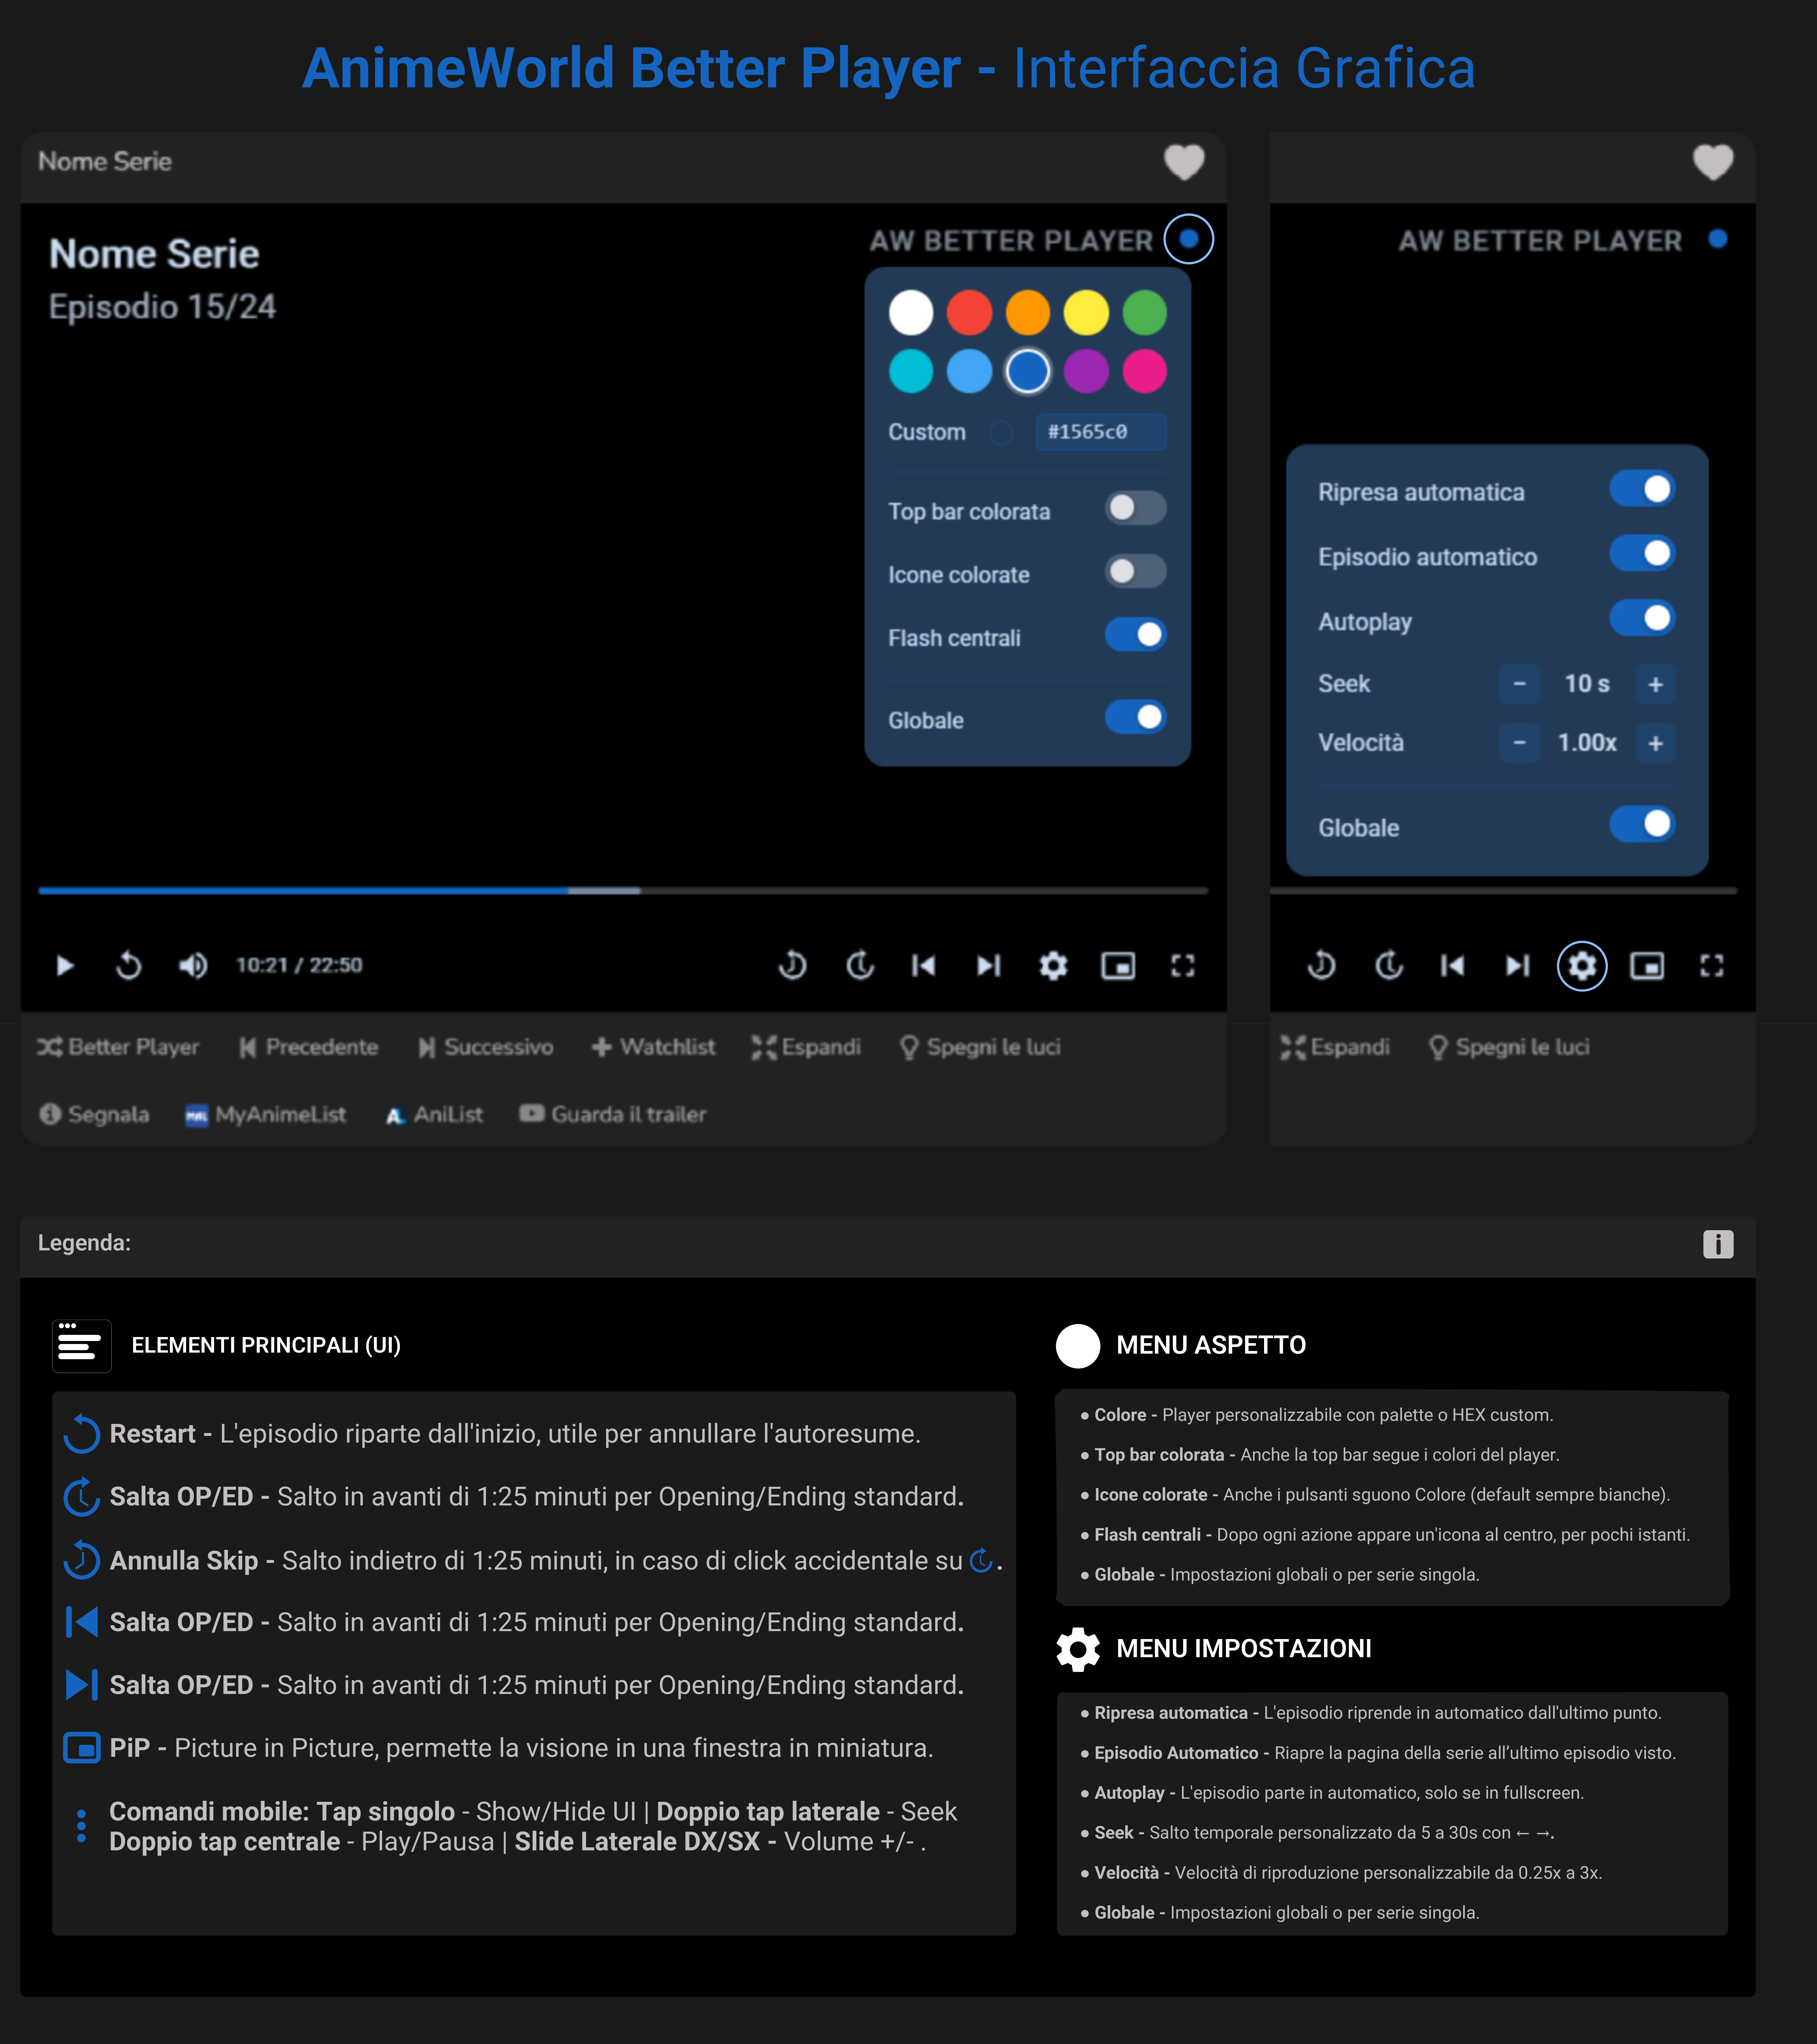Click the AW Better Player dot in right player
The height and width of the screenshot is (2044, 1817).
(x=1718, y=239)
